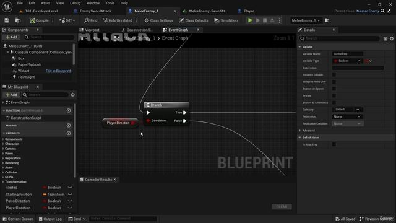Open My Blueprint settings gear
The height and width of the screenshot is (223, 396).
tap(73, 95)
